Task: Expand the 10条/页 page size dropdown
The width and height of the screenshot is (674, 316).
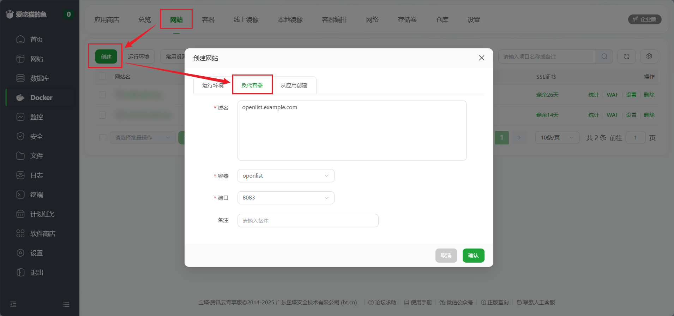Action: 557,138
